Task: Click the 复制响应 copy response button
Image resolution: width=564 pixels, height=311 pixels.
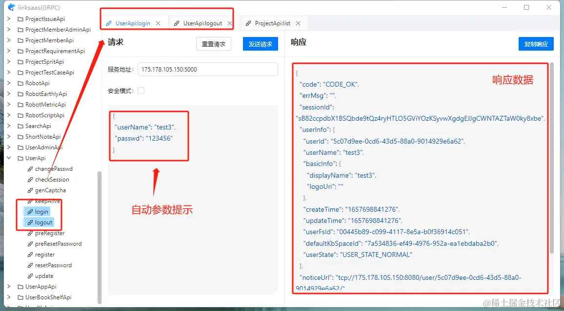Action: (x=536, y=44)
